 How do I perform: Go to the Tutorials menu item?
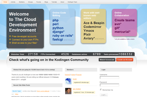tap(54, 2)
